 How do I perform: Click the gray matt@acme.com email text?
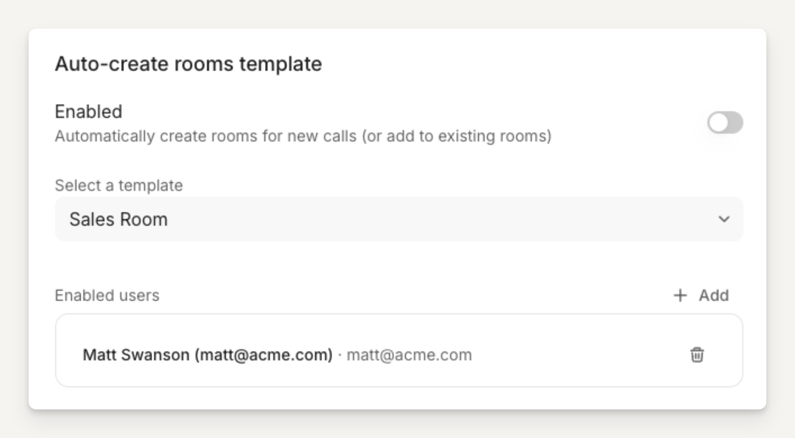409,355
